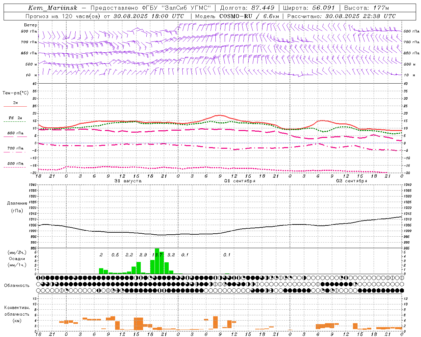This screenshot has width=421, height=337.
Task: Click the tallest green precipitation bar
Action: click(157, 261)
